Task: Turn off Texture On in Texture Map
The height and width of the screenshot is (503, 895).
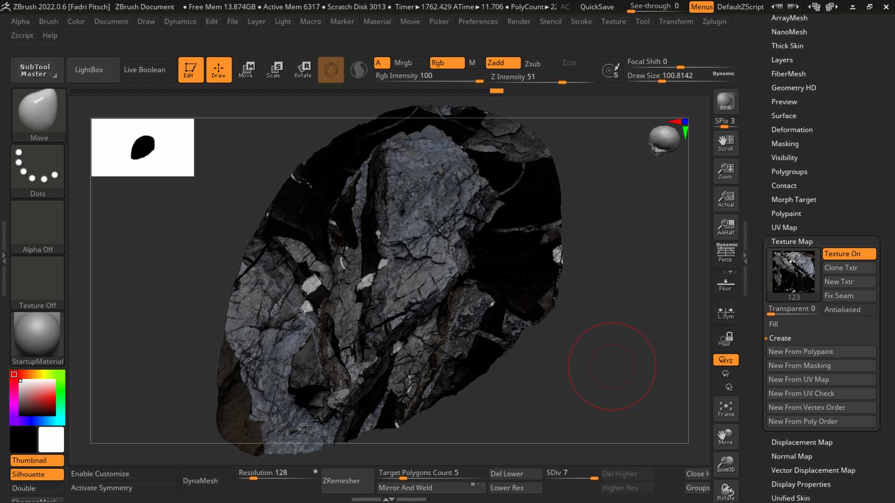Action: 849,253
